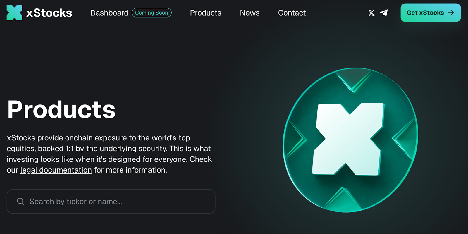Focus the Search by ticker or name field
Image resolution: width=468 pixels, height=234 pixels.
117,202
